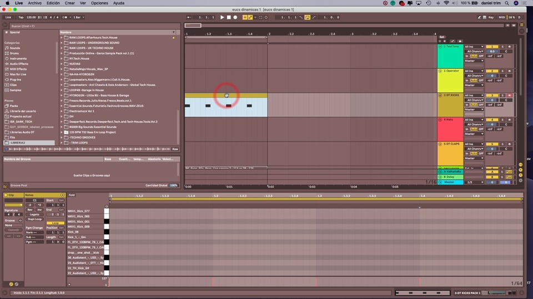Click the Tap tempo button

[21, 17]
